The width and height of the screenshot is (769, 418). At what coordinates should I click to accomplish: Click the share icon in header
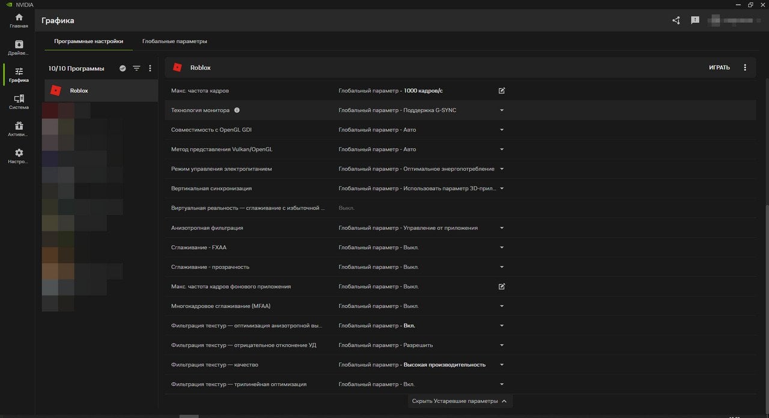pyautogui.click(x=676, y=20)
